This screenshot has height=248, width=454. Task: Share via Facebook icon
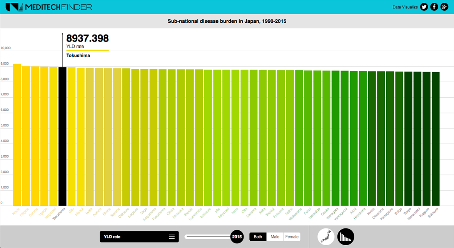tap(434, 7)
